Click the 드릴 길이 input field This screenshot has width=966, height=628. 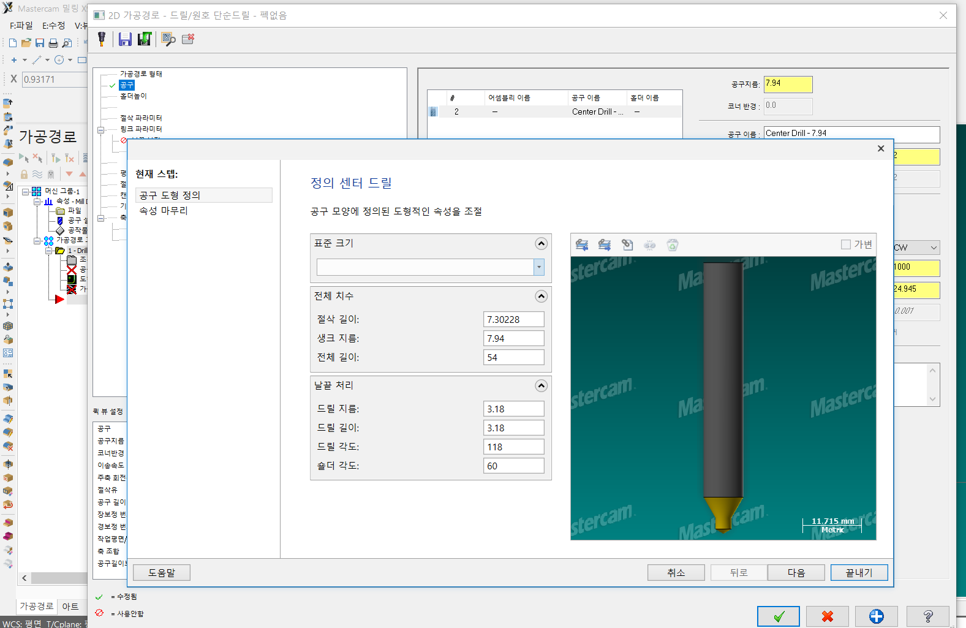pyautogui.click(x=514, y=428)
